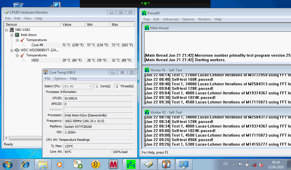Click the Max column header

pyautogui.click(x=122, y=24)
